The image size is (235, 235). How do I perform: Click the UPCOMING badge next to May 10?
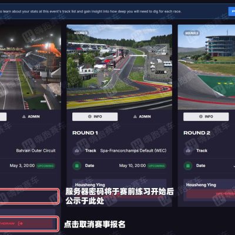click(x=156, y=166)
